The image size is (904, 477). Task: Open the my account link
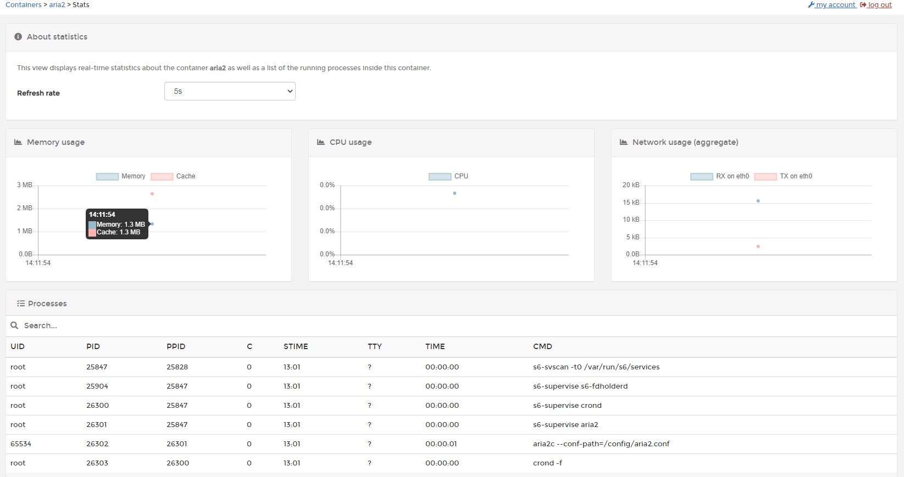point(835,5)
